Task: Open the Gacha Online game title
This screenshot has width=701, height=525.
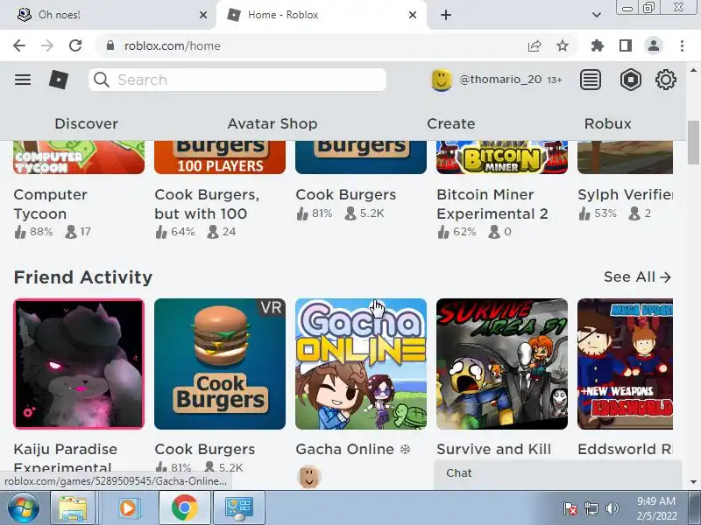Action: [x=353, y=449]
